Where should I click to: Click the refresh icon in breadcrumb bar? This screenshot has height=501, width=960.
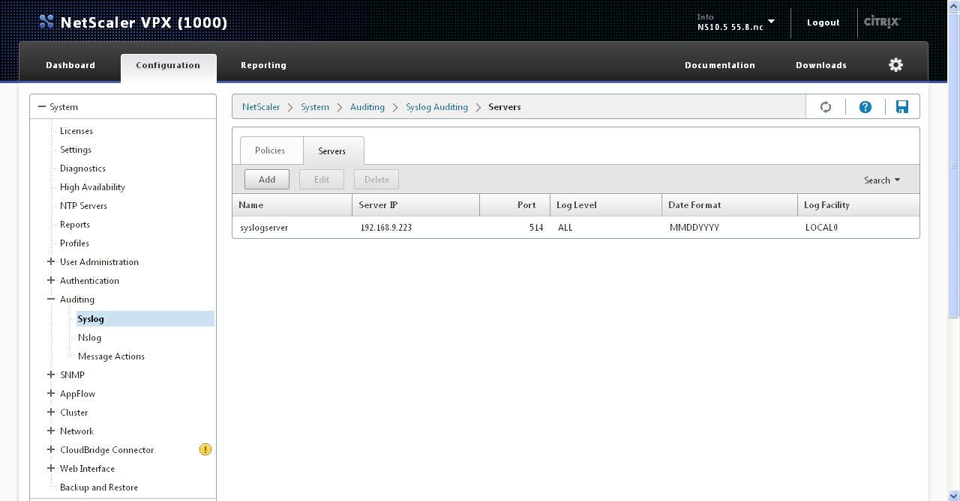click(x=826, y=107)
